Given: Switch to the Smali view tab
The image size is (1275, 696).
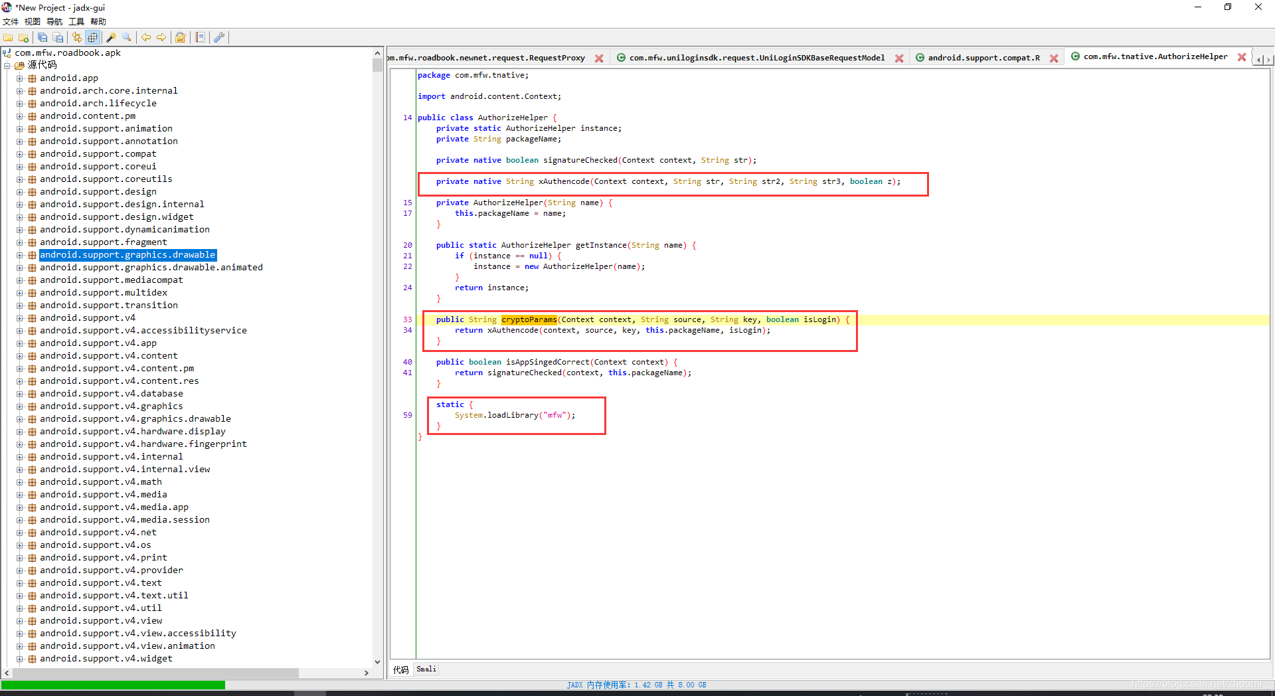Looking at the screenshot, I should click(426, 669).
